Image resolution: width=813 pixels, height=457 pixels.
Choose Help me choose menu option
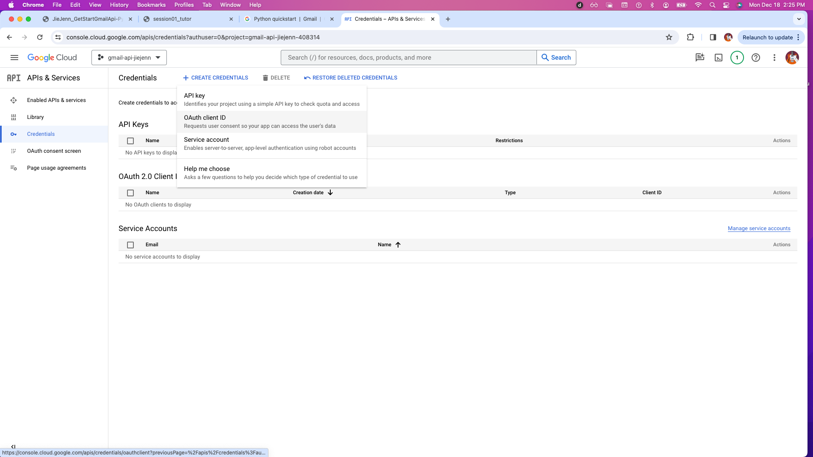[272, 173]
